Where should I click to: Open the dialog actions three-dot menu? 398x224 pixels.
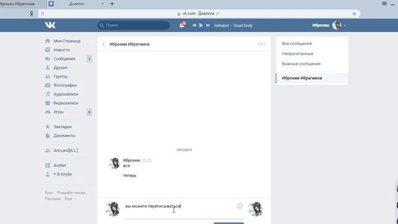(262, 44)
